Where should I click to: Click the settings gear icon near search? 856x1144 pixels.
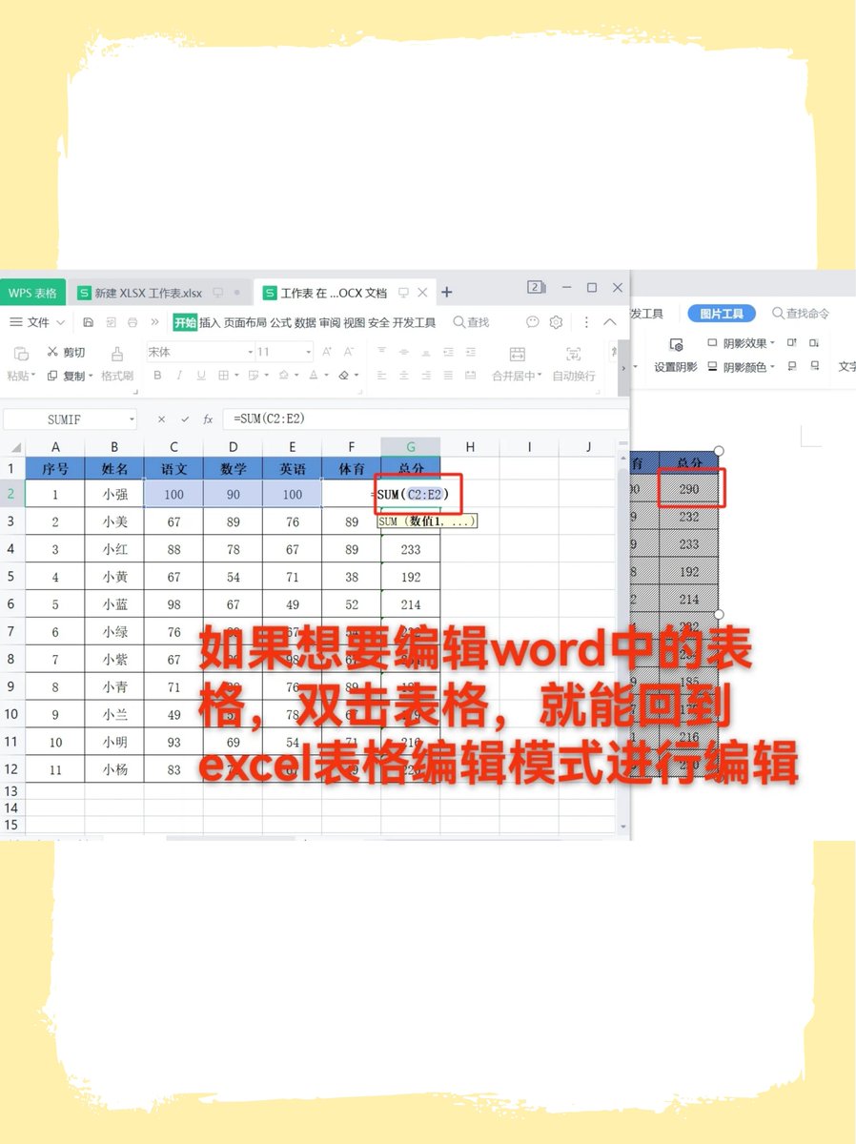[556, 322]
